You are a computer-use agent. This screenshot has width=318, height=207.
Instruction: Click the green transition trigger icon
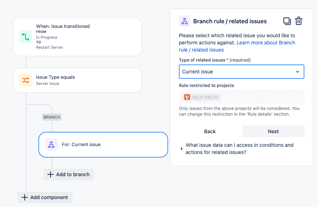pos(25,37)
